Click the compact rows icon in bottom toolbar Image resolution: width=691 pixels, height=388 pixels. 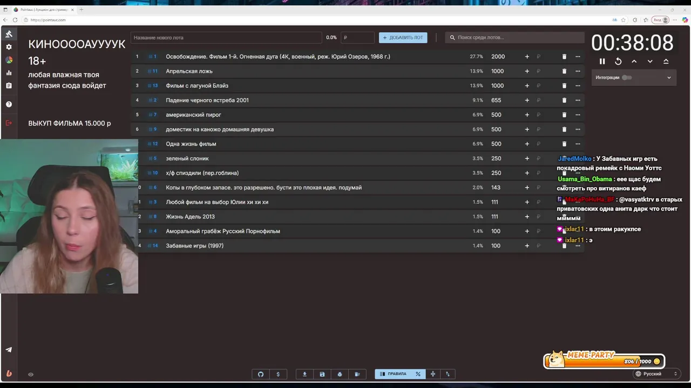coord(432,374)
